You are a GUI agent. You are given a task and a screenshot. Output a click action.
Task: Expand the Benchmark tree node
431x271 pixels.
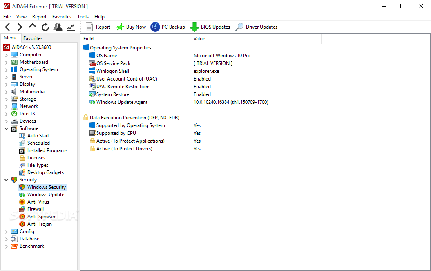[x=6, y=246]
